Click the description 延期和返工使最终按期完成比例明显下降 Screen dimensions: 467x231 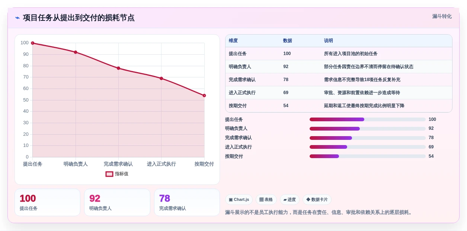coord(364,106)
